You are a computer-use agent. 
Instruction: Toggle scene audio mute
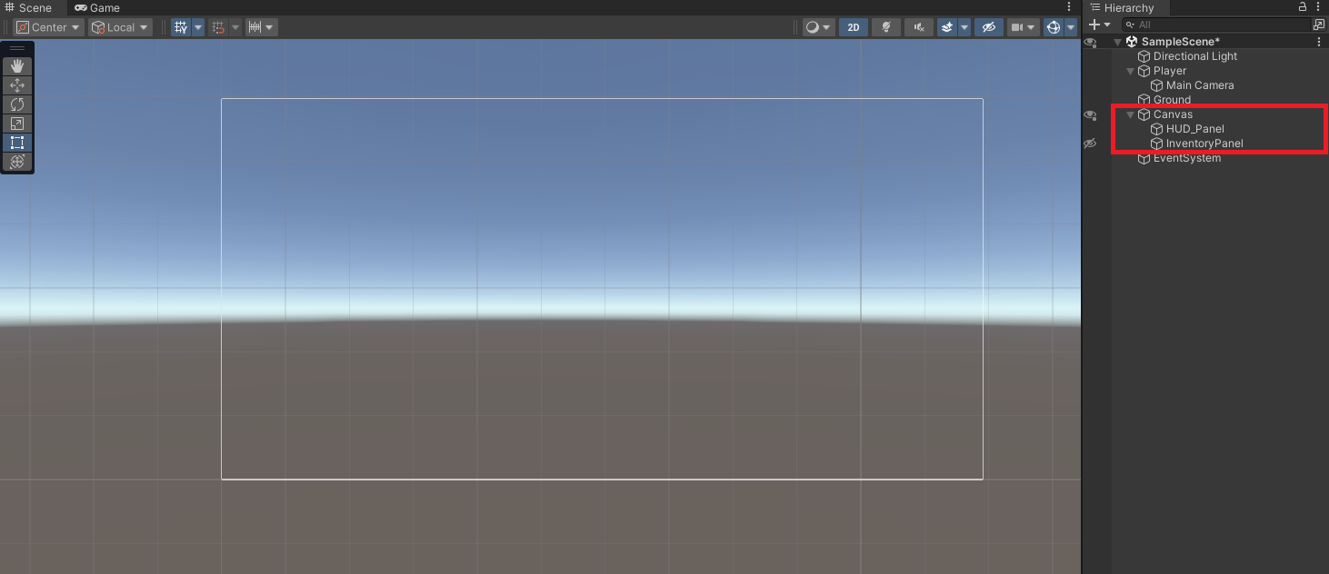(919, 27)
